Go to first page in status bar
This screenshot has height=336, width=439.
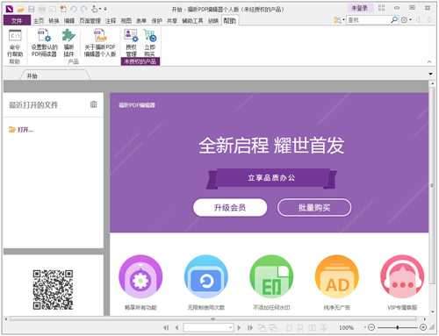click(x=166, y=327)
